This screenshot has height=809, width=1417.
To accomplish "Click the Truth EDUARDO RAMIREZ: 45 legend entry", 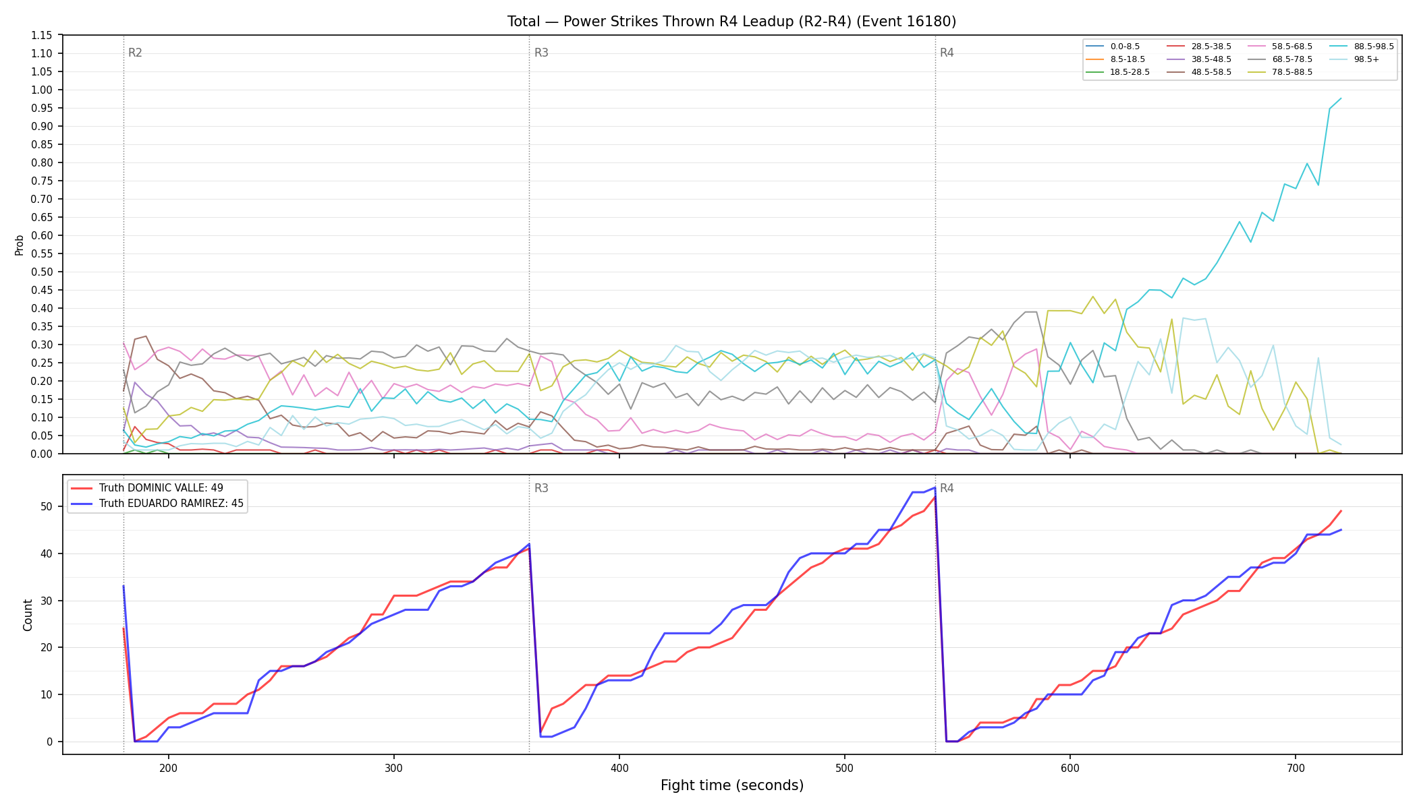I will pyautogui.click(x=157, y=504).
